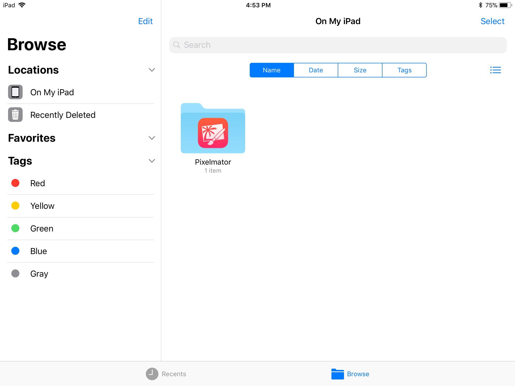Choose the Red tag dot
Screen dimensions: 515x386
[15, 183]
